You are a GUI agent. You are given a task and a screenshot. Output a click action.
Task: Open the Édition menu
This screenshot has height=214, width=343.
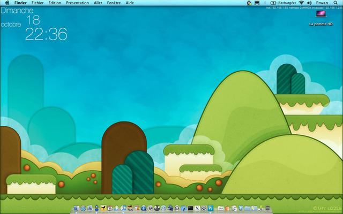click(55, 3)
